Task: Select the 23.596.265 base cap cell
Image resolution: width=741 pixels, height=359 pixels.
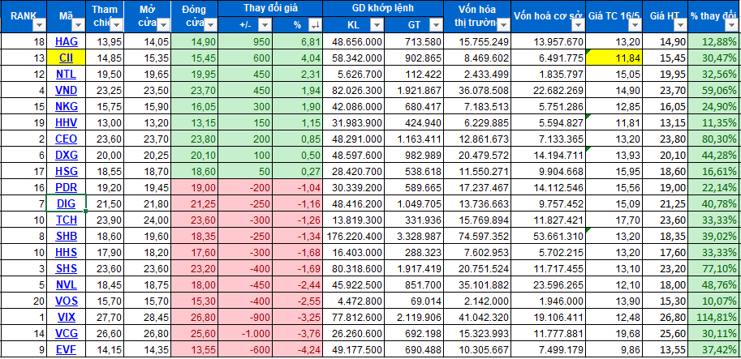Action: 548,286
